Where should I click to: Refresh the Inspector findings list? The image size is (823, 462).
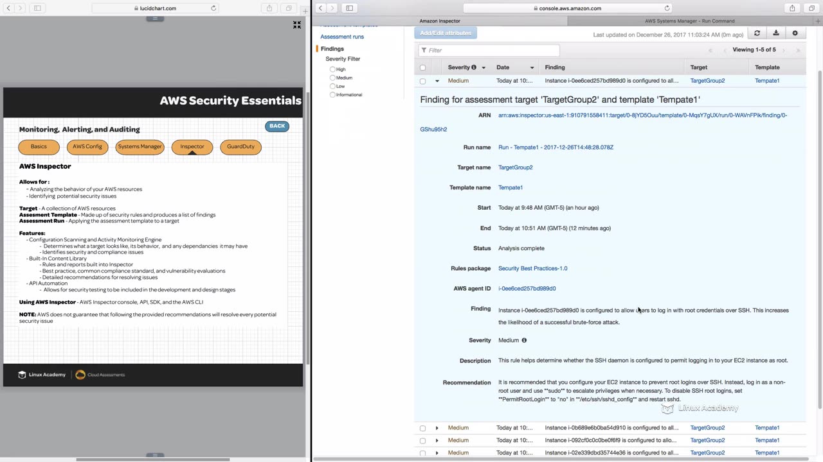tap(757, 33)
